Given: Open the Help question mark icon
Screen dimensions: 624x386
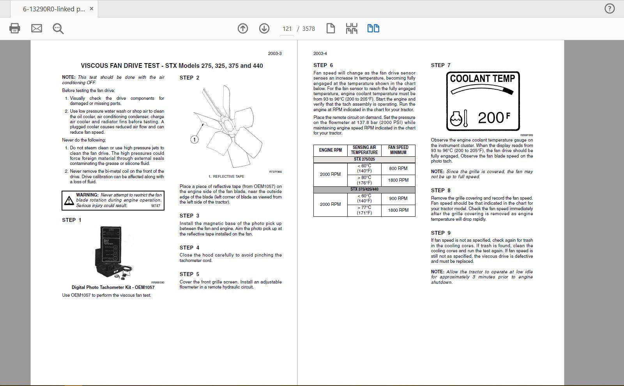Looking at the screenshot, I should [610, 9].
